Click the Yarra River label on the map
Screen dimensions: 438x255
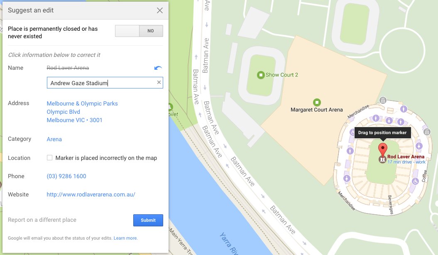click(229, 243)
